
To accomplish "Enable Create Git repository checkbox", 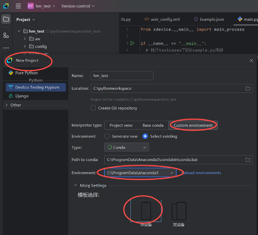I will coord(93,108).
